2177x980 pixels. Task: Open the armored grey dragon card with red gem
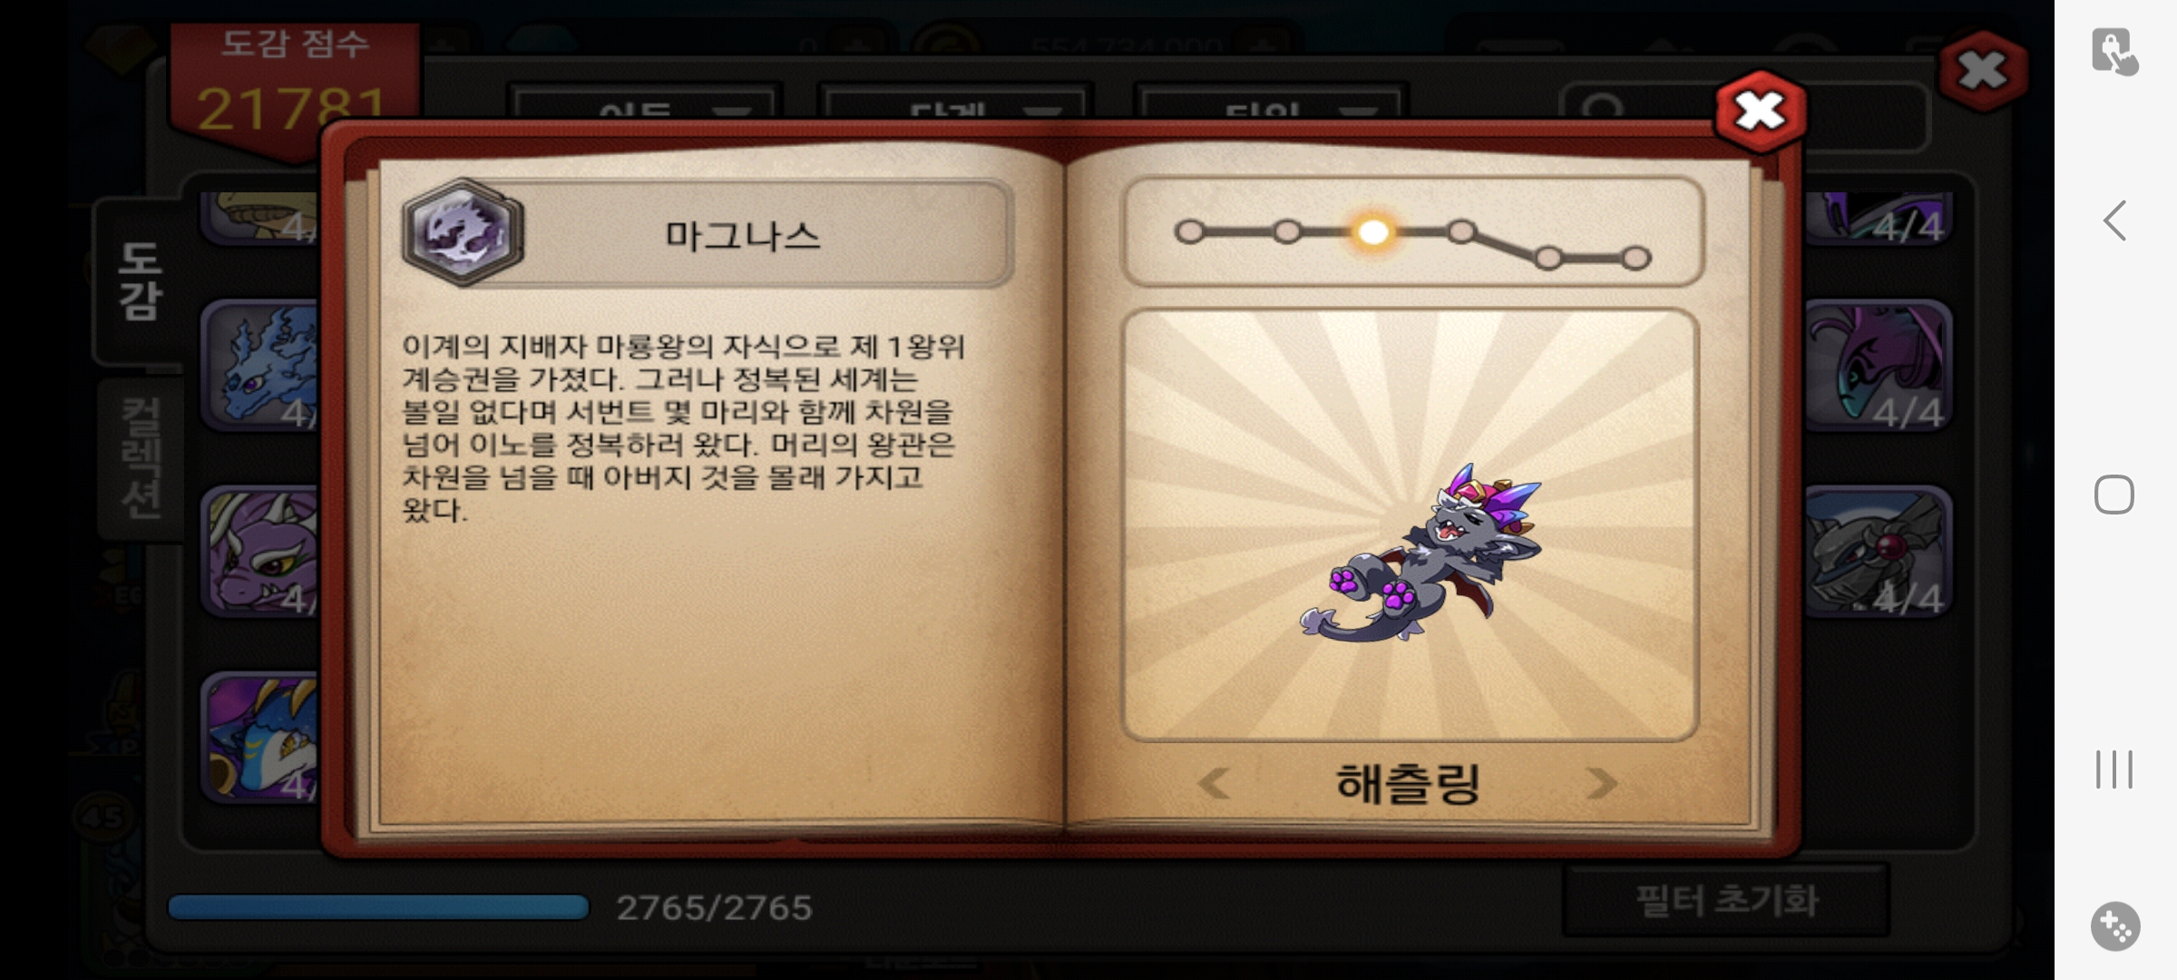click(1878, 551)
